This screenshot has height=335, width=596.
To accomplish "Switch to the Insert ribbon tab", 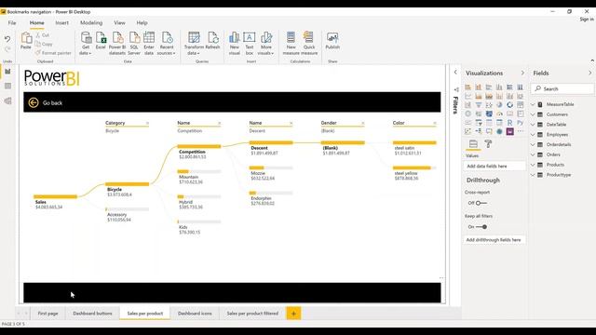I will pos(62,22).
